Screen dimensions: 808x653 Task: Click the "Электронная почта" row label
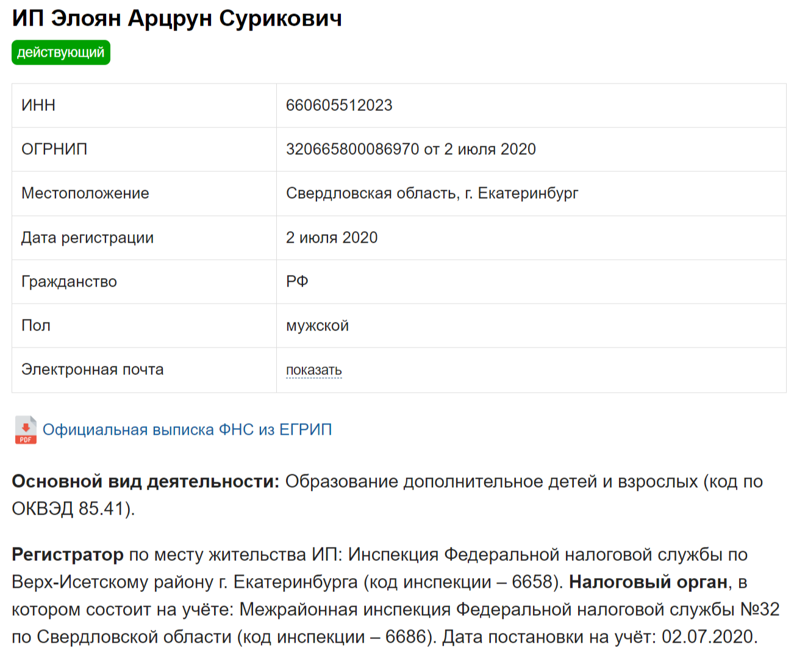(x=92, y=369)
